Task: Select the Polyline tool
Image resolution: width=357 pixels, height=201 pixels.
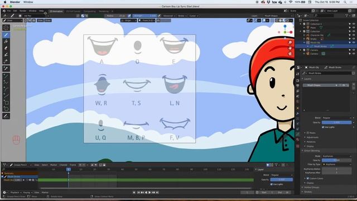Action: click(x=6, y=83)
